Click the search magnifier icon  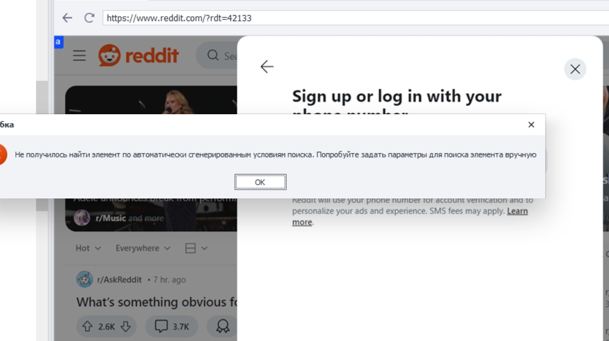[x=213, y=55]
